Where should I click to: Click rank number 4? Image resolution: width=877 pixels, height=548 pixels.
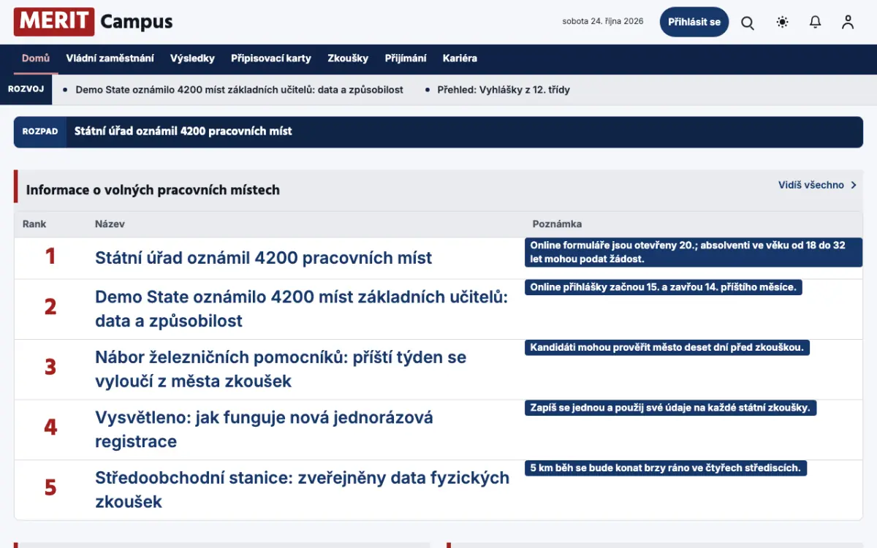click(50, 427)
